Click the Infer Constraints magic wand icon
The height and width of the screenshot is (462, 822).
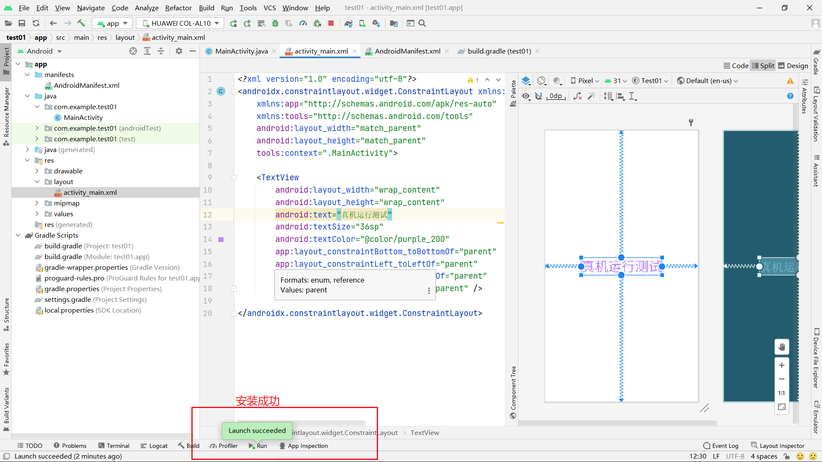pos(591,96)
